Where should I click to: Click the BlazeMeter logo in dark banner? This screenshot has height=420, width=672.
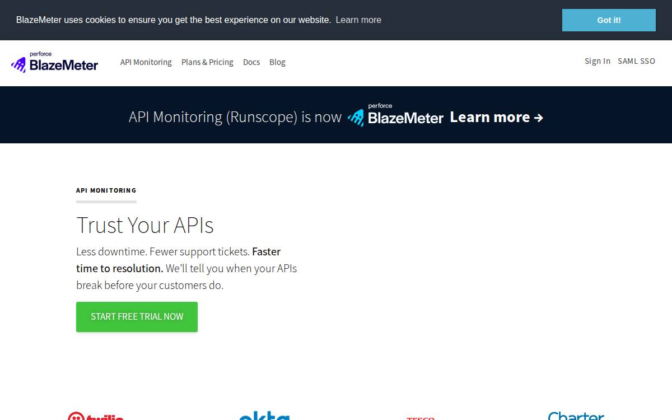pos(395,115)
